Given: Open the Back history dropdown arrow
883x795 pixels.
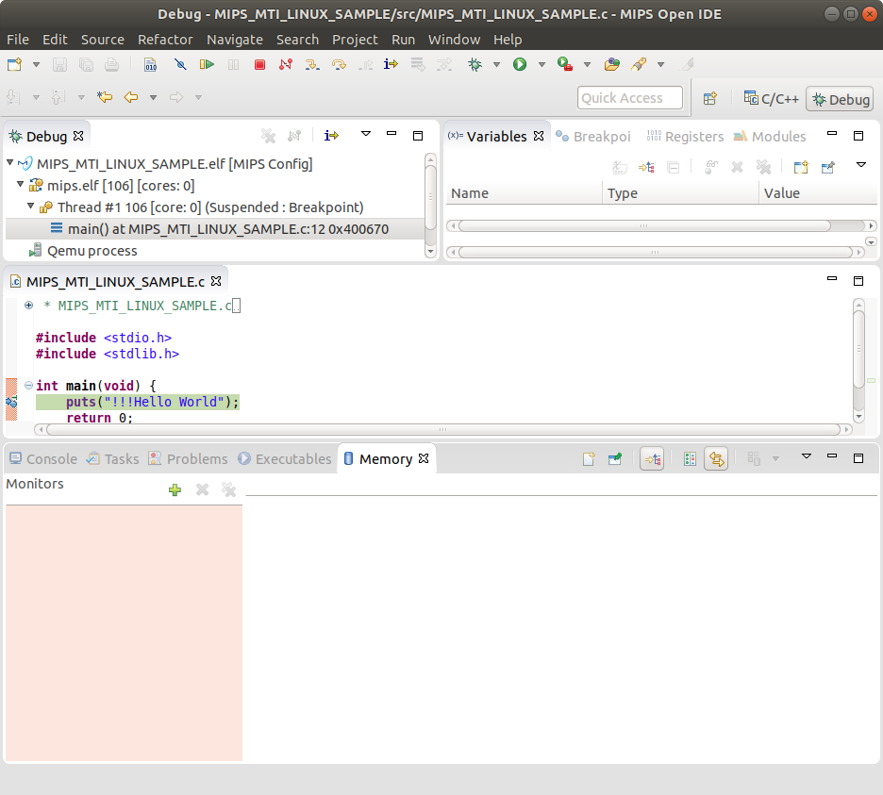Looking at the screenshot, I should click(153, 97).
